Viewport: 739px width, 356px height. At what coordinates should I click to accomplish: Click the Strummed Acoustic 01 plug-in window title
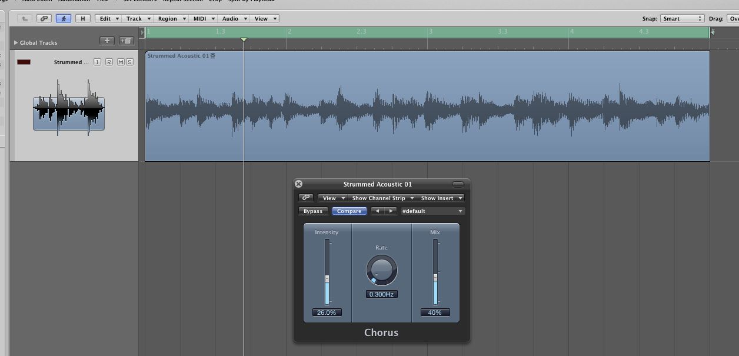(378, 184)
